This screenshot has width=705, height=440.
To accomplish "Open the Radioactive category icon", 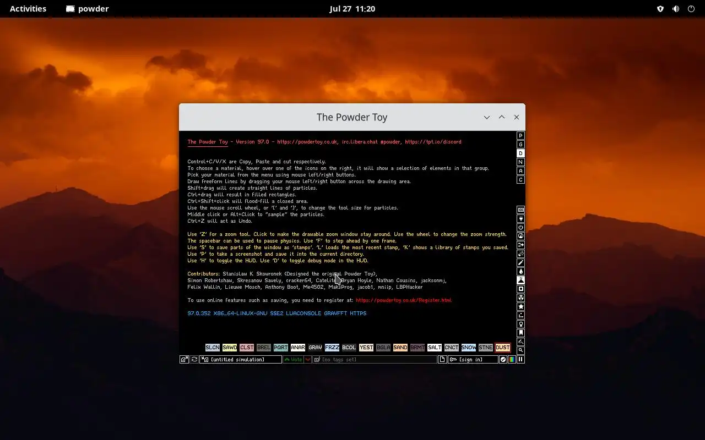I will pyautogui.click(x=520, y=298).
